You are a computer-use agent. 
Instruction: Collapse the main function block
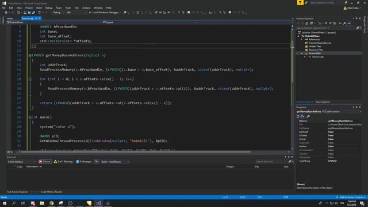coord(30,117)
